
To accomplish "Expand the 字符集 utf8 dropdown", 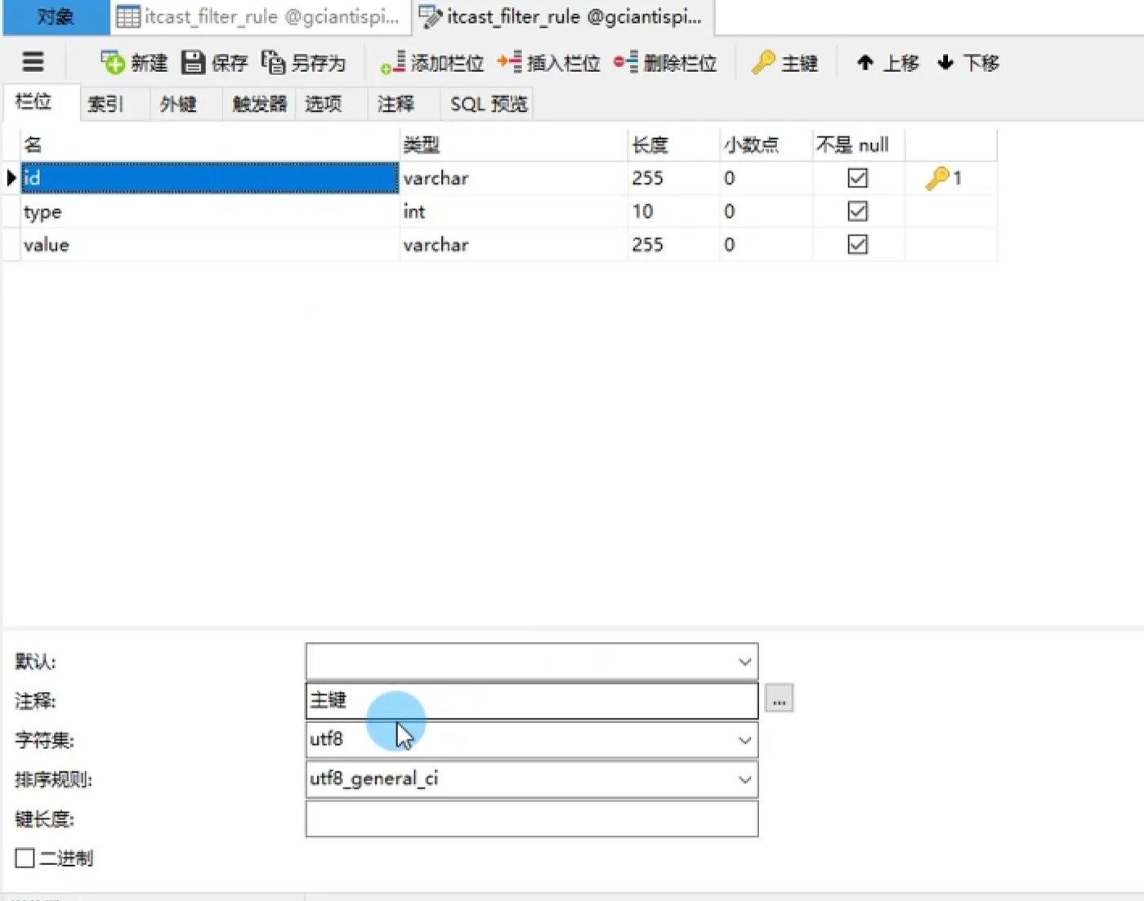I will [744, 740].
